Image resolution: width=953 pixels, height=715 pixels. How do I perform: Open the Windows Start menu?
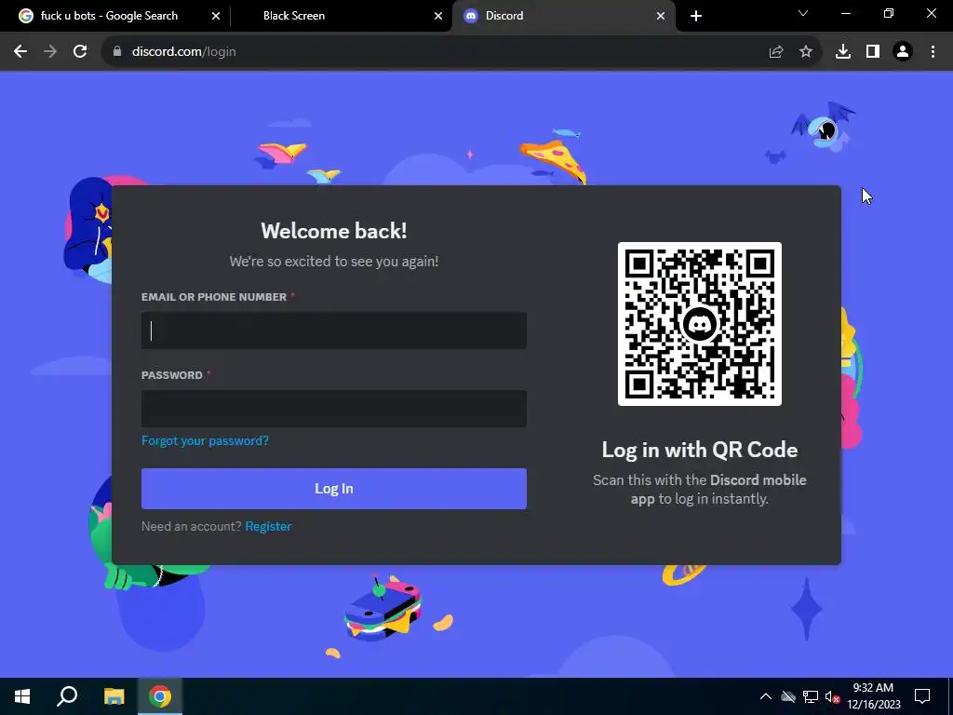point(22,696)
